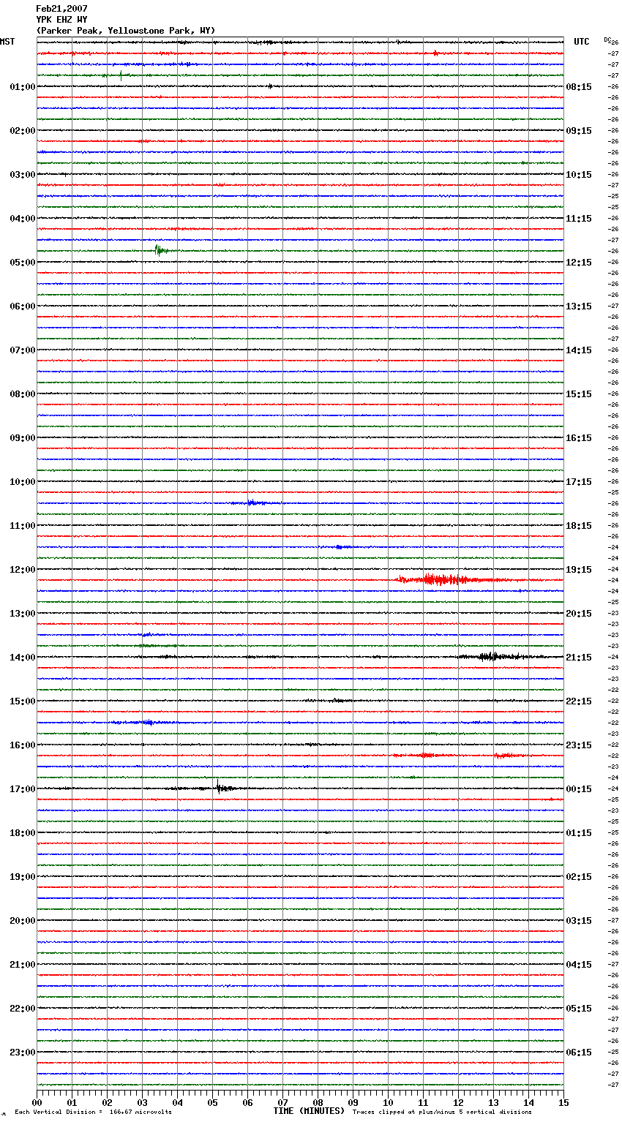Click the 17:15 UTC time label

[579, 482]
